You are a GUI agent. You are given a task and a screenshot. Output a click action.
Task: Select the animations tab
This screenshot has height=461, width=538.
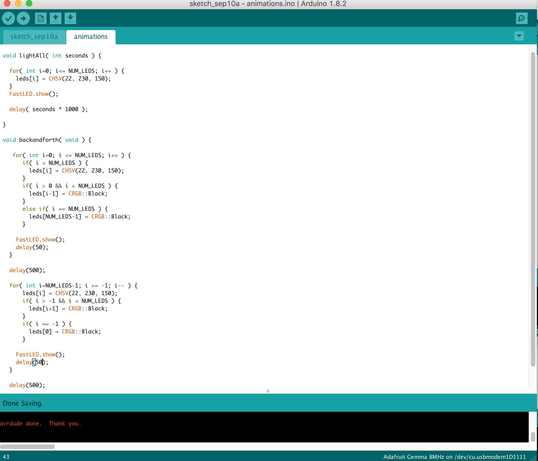[x=91, y=37]
